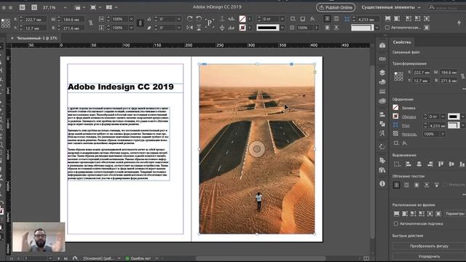The image size is (466, 262).
Task: Rotate the selection 90° clockwise
Action: point(189,19)
